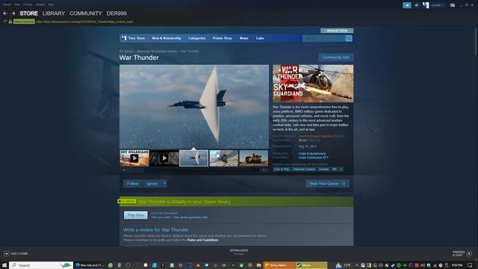478x269 pixels.
Task: Enter Big Picture mode icon
Action: click(x=453, y=5)
